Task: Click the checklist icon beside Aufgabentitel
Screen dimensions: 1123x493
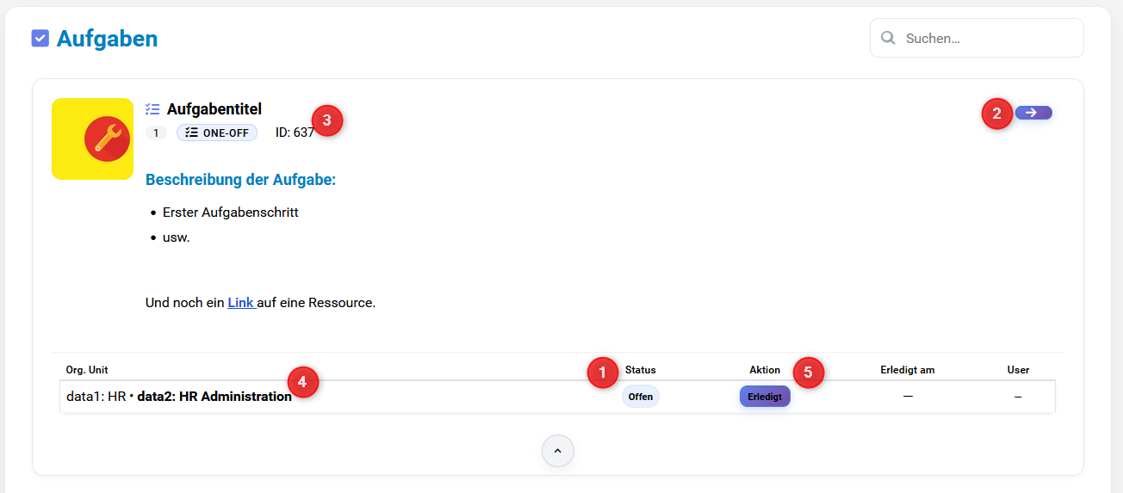Action: 152,109
